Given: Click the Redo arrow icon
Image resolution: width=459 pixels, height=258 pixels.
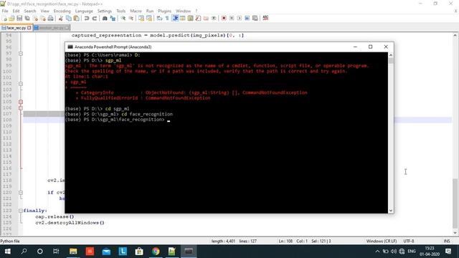Looking at the screenshot, I should (94, 18).
